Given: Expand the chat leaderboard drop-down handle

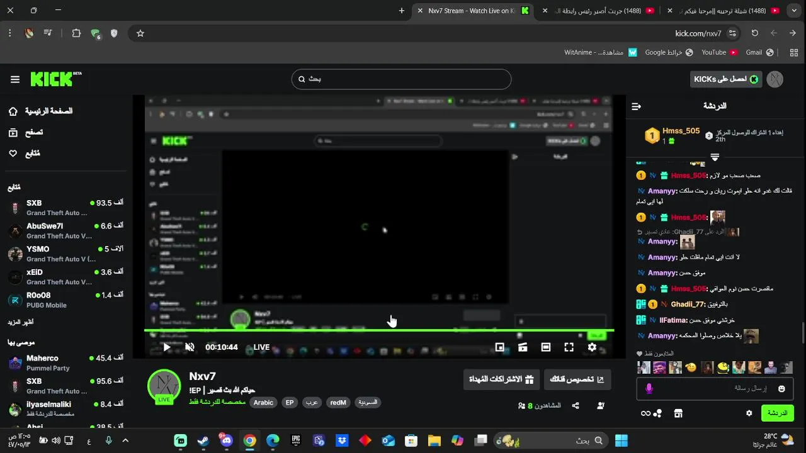Looking at the screenshot, I should [x=715, y=157].
